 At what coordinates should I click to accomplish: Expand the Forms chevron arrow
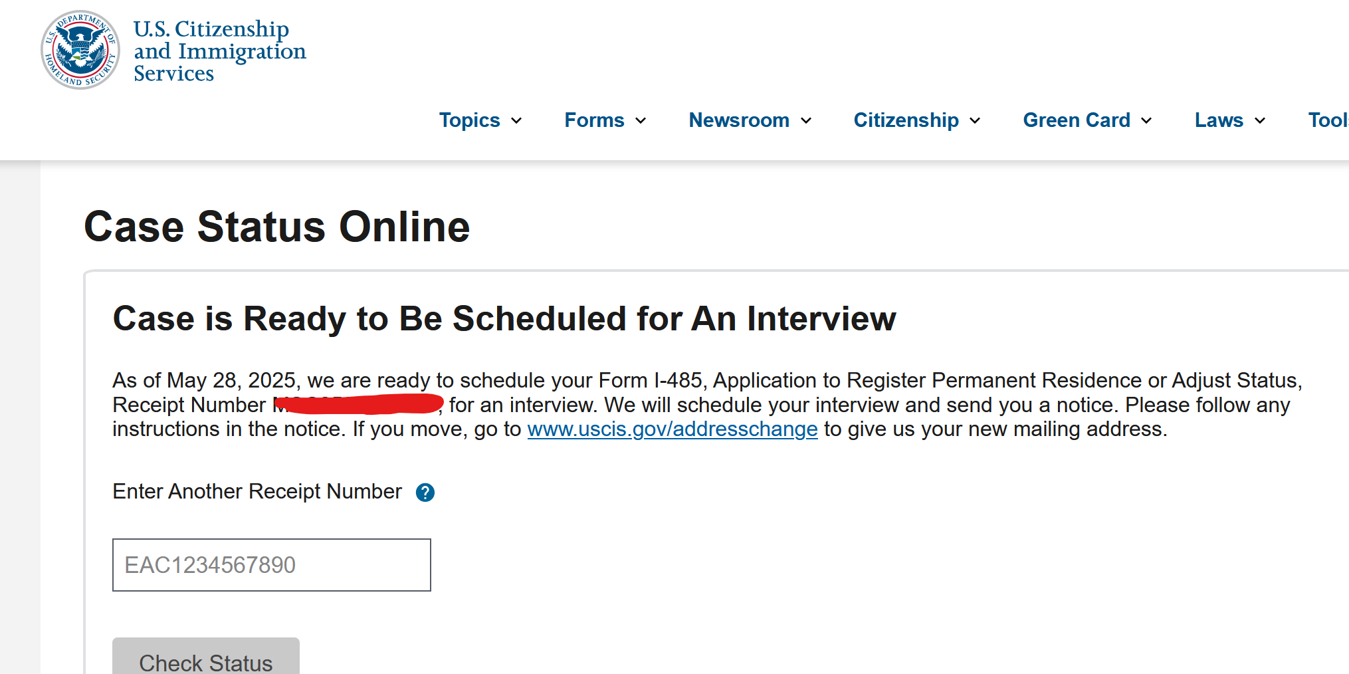coord(641,121)
